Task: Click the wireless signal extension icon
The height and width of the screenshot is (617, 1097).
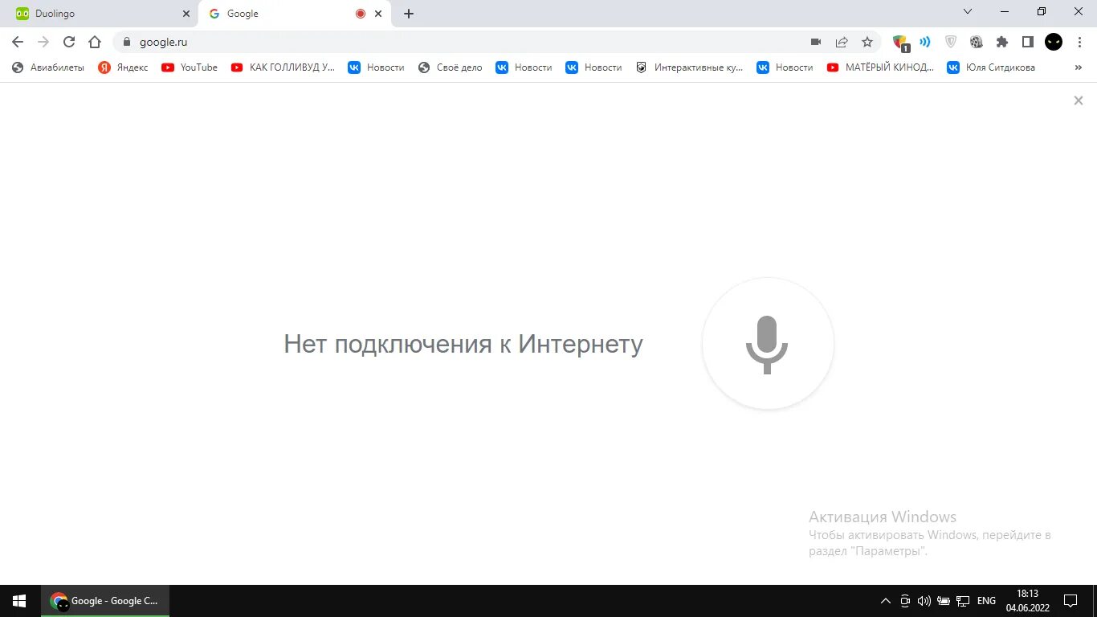Action: (x=924, y=42)
